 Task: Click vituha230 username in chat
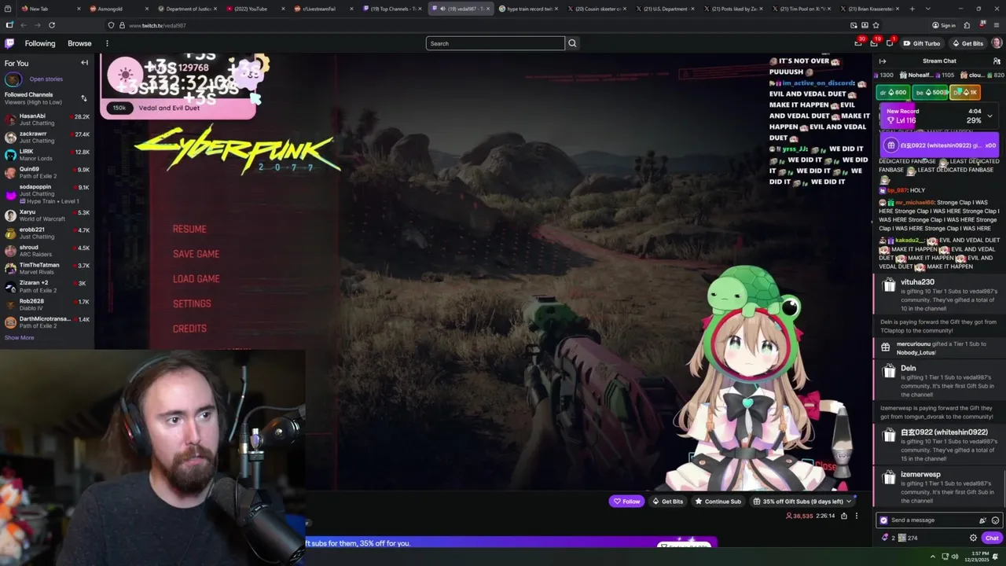pyautogui.click(x=917, y=281)
